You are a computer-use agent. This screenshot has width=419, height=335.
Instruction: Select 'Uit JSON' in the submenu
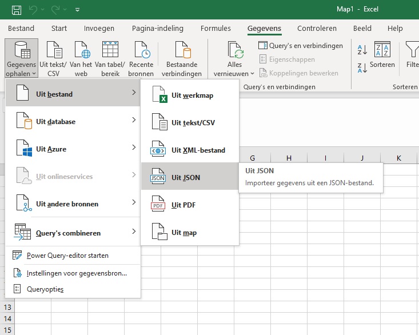tap(186, 177)
